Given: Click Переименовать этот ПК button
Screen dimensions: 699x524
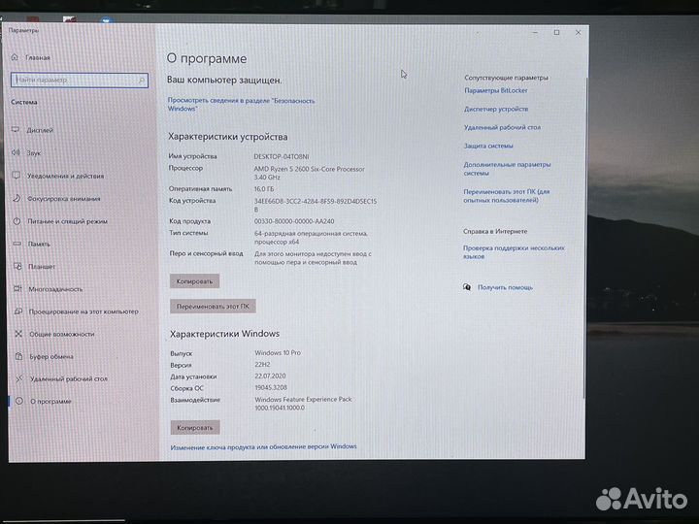Looking at the screenshot, I should tap(213, 306).
